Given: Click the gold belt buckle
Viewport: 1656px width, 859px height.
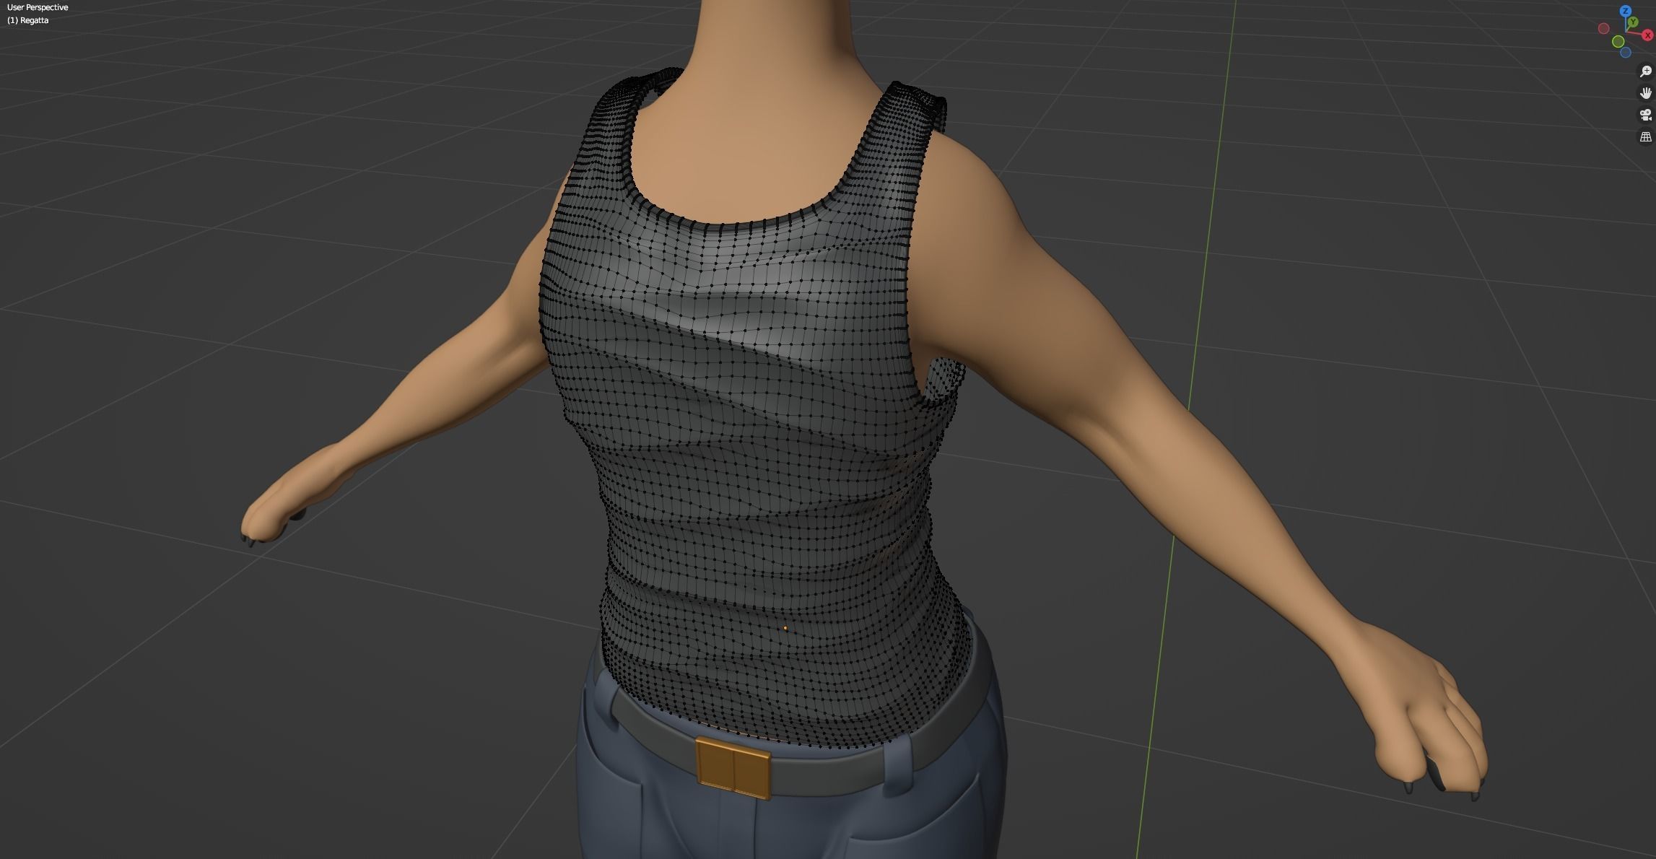Looking at the screenshot, I should point(733,767).
